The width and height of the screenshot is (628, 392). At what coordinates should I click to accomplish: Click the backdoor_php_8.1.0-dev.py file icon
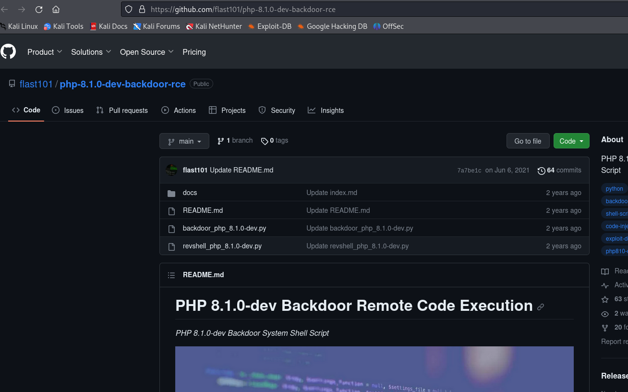[x=171, y=229]
